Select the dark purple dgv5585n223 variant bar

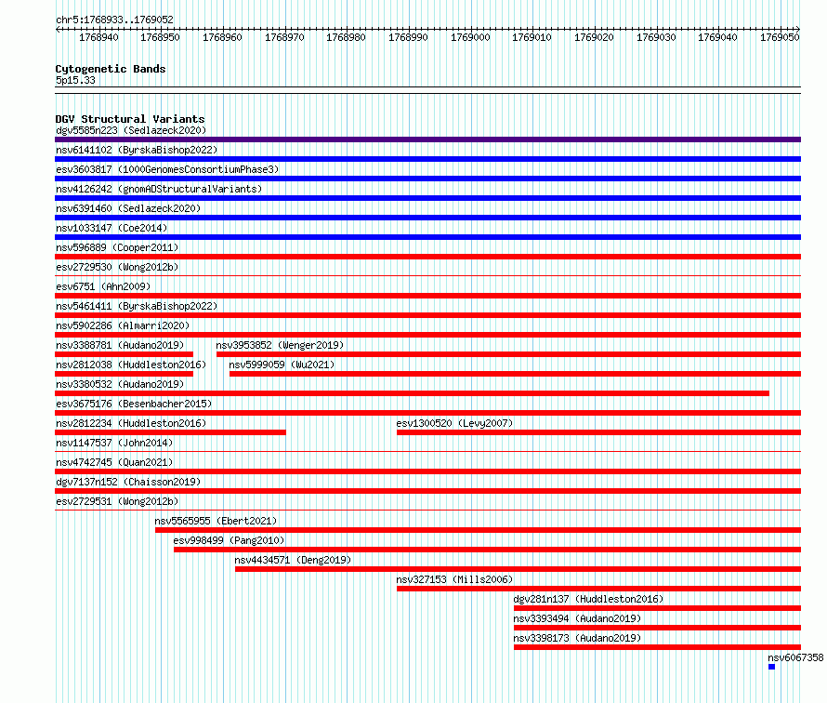427,139
